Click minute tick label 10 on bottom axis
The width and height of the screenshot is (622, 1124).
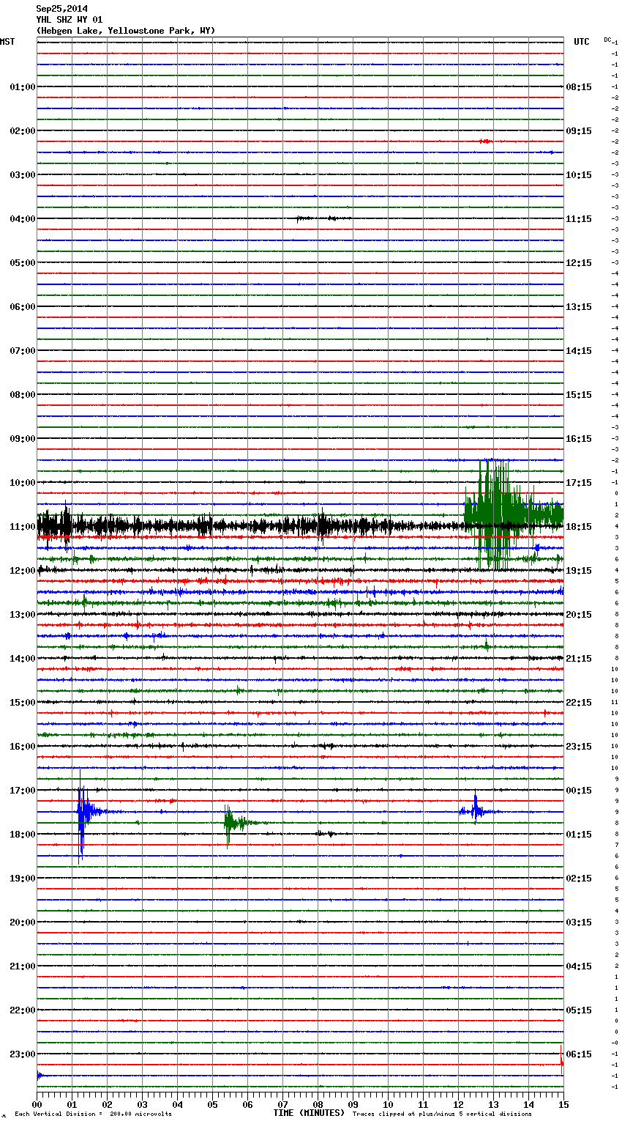tap(389, 1104)
